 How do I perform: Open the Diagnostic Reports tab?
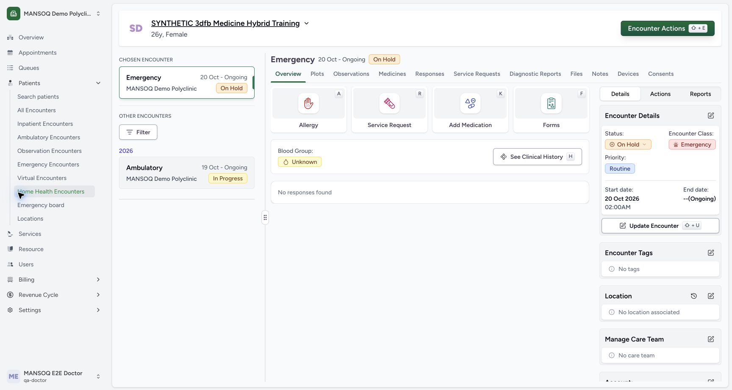(535, 74)
